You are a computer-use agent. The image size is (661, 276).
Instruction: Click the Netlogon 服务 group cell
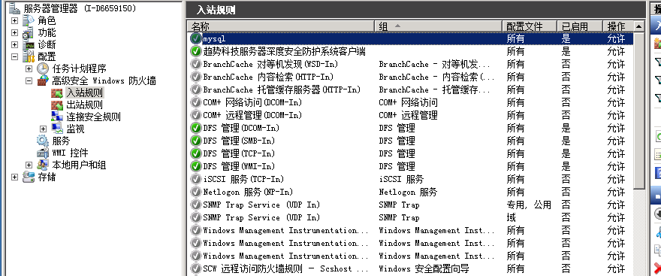pyautogui.click(x=408, y=192)
